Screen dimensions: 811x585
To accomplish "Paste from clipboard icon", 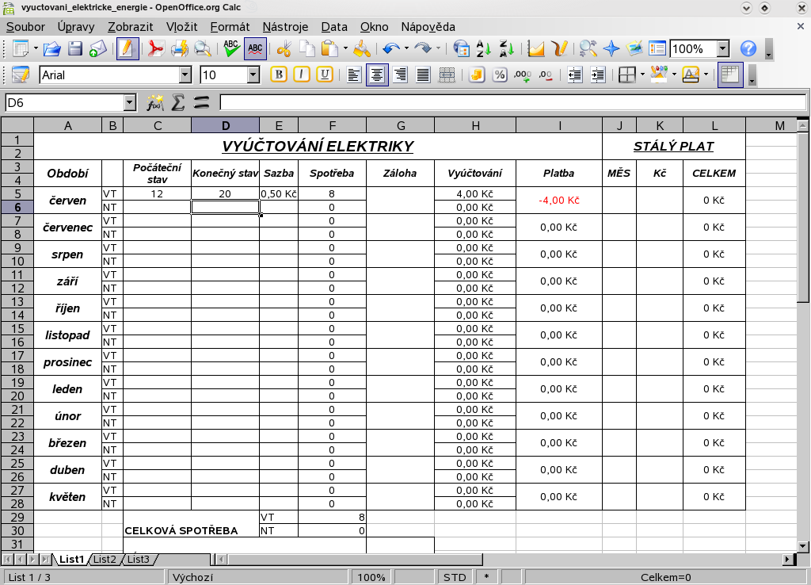I will [x=329, y=48].
